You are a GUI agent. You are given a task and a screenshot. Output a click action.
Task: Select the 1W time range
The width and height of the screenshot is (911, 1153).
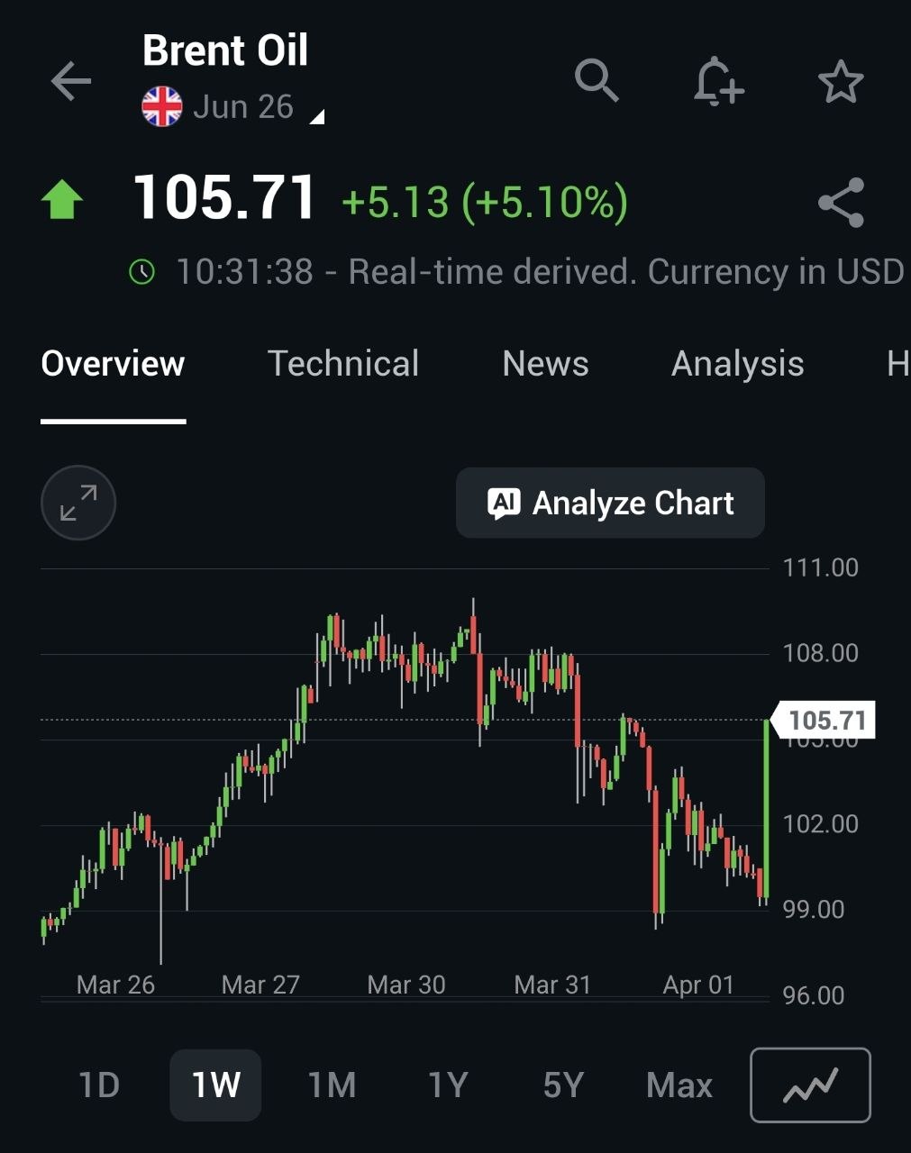(x=215, y=1085)
